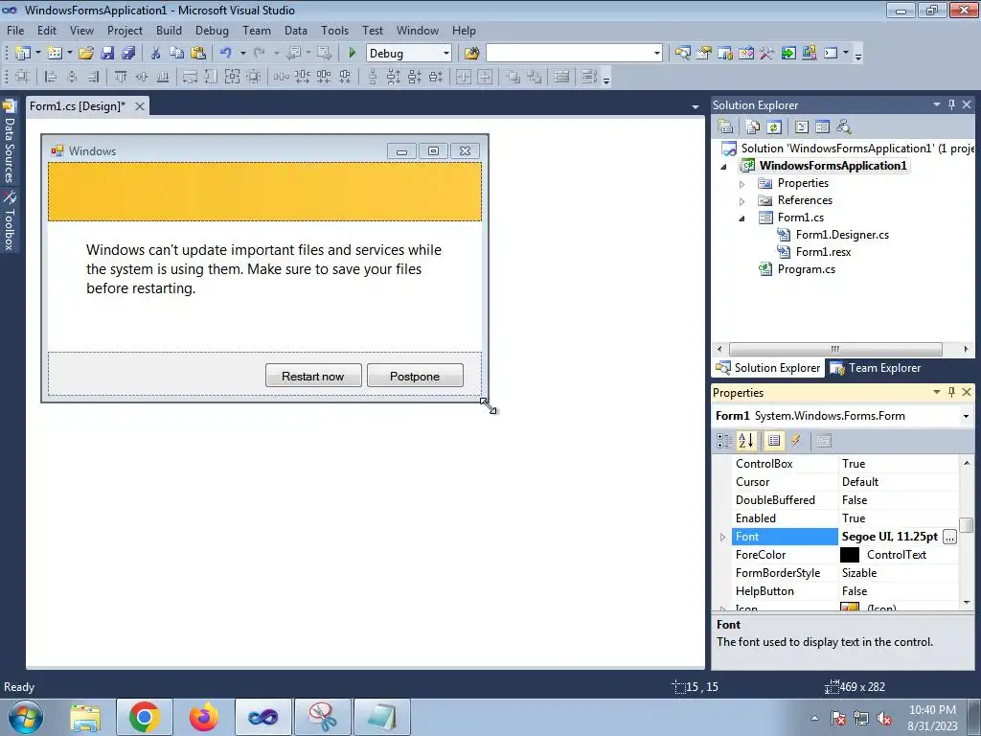981x736 pixels.
Task: Close the Form1.cs [Design] tab
Action: pyautogui.click(x=140, y=106)
